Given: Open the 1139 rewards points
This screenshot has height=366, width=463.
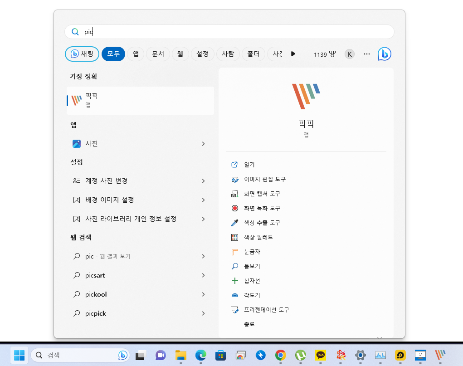Looking at the screenshot, I should (x=325, y=54).
